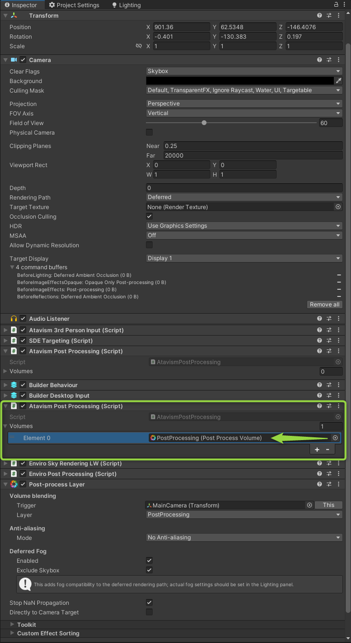
Task: Click the lock icon on Inspector panel
Action: [336, 5]
